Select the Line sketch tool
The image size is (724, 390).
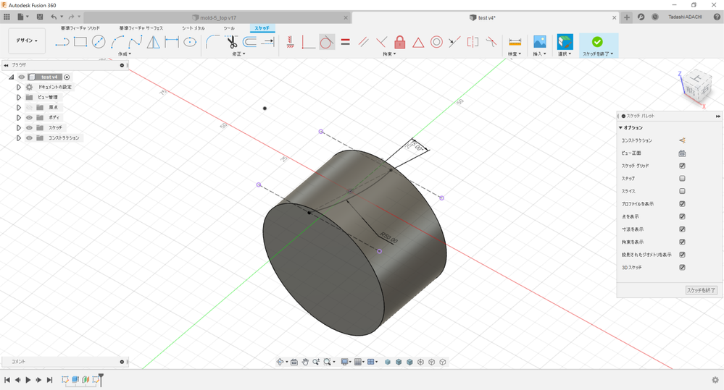(x=62, y=42)
